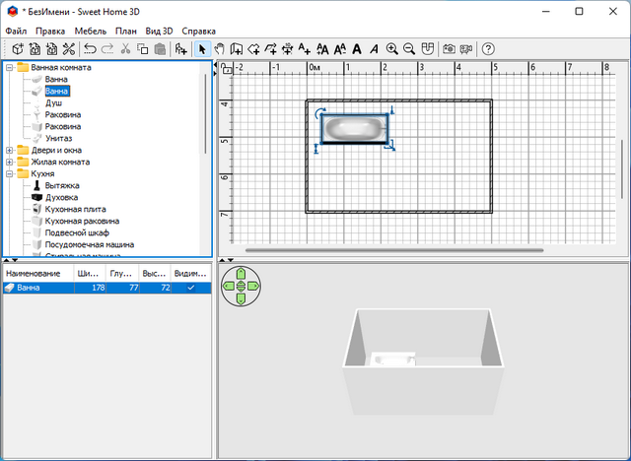Click the Zoom in magnifier icon
Viewport: 631px width, 461px height.
point(392,48)
